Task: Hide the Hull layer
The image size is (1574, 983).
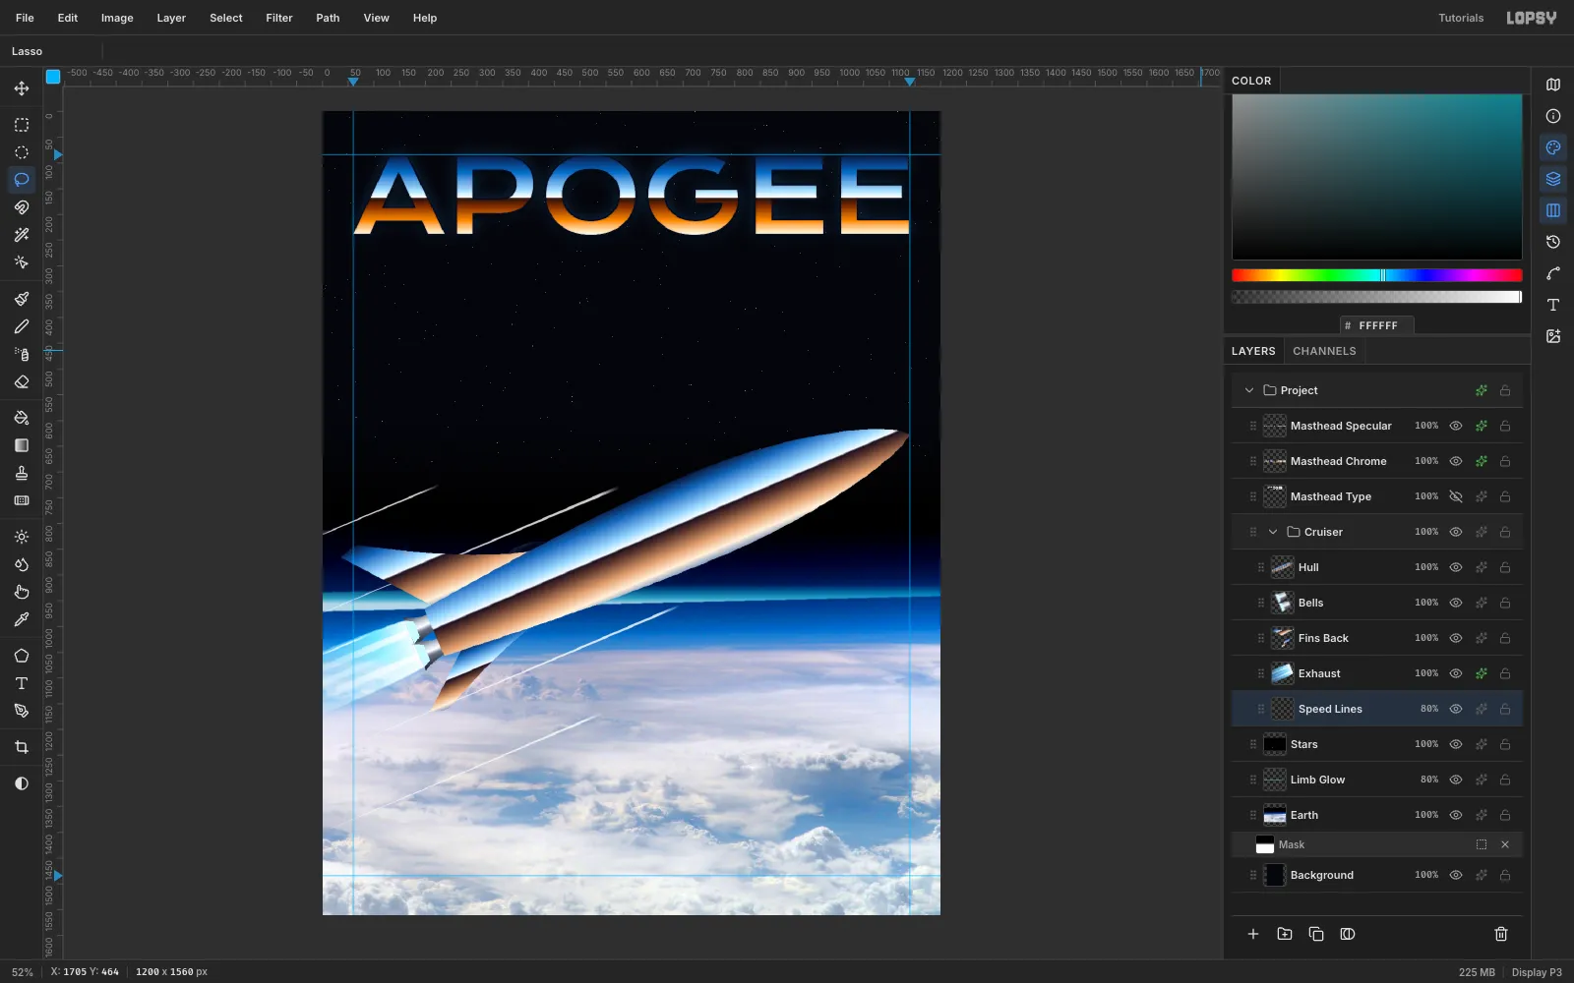Action: 1456,567
